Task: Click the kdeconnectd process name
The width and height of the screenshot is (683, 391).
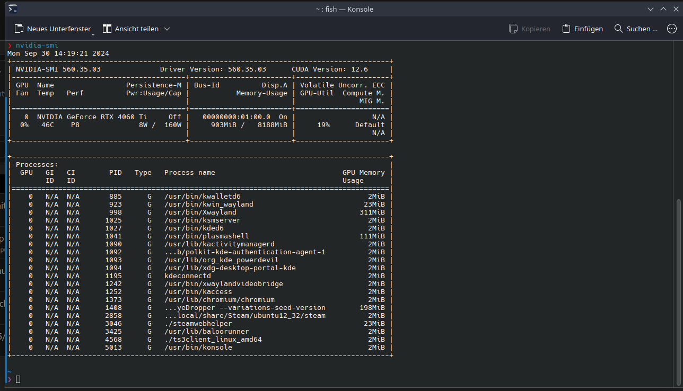Action: [x=188, y=276]
